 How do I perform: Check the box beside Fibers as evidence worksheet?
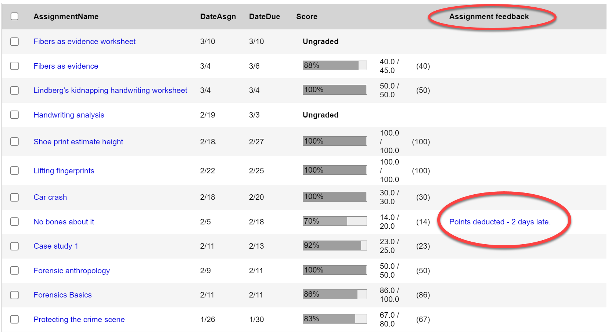pyautogui.click(x=14, y=41)
